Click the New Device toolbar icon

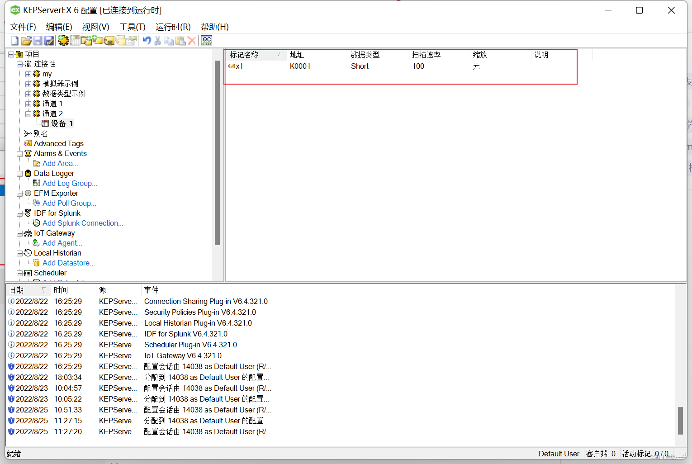pos(75,41)
